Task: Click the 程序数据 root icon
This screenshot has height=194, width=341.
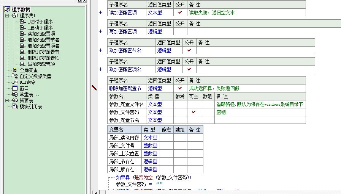Action: (7, 9)
